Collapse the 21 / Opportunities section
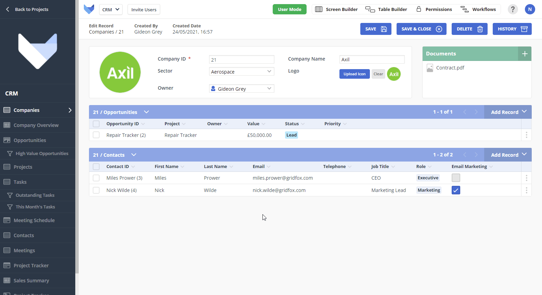The width and height of the screenshot is (542, 295). pyautogui.click(x=146, y=112)
